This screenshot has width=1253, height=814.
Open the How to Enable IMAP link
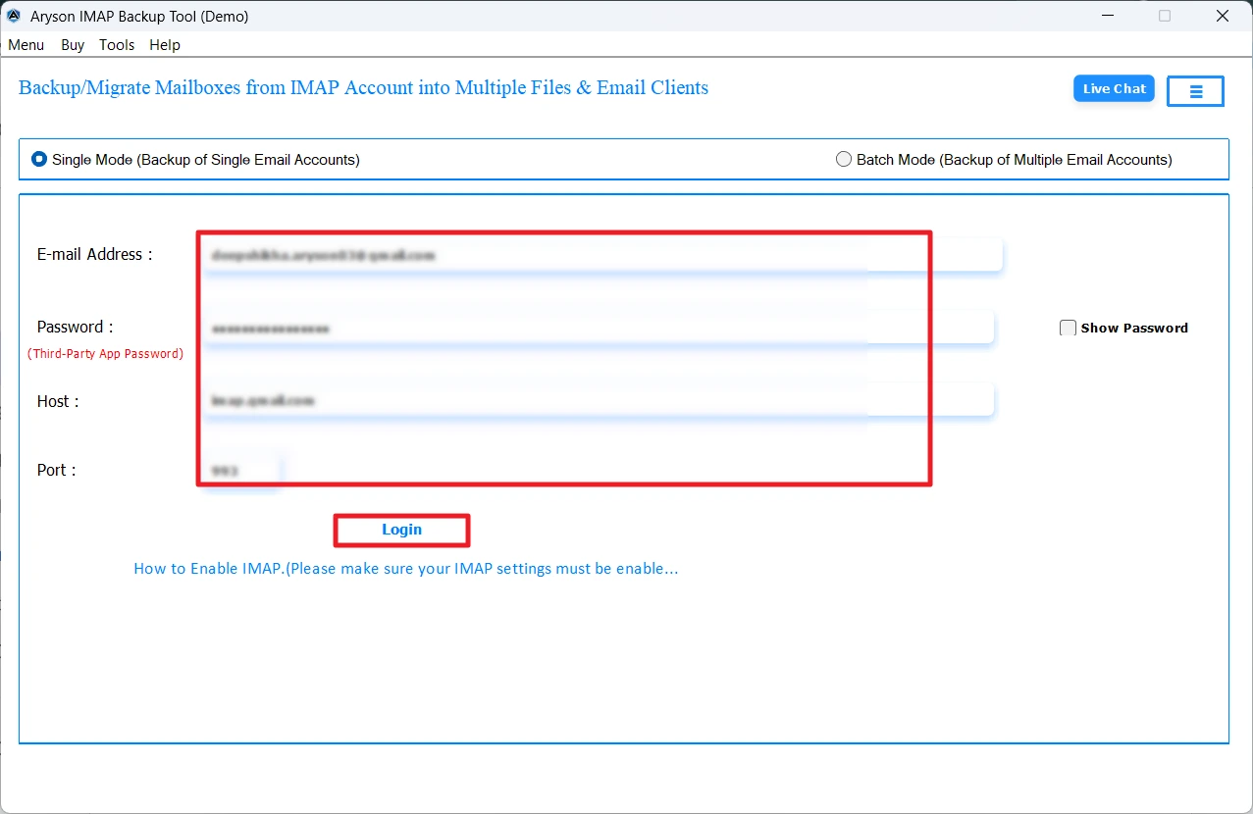pyautogui.click(x=406, y=569)
